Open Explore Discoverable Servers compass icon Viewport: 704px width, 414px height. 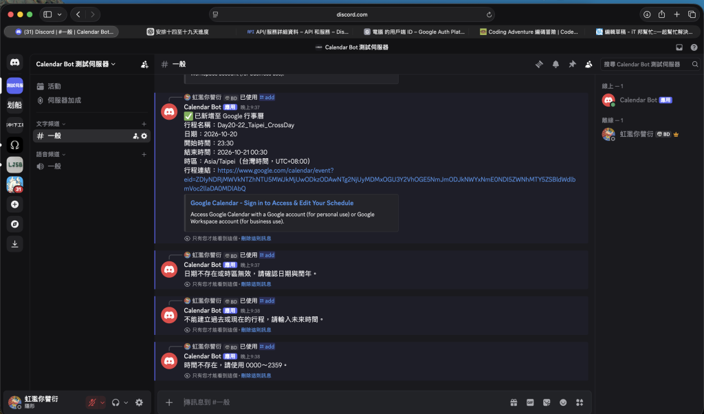15,224
